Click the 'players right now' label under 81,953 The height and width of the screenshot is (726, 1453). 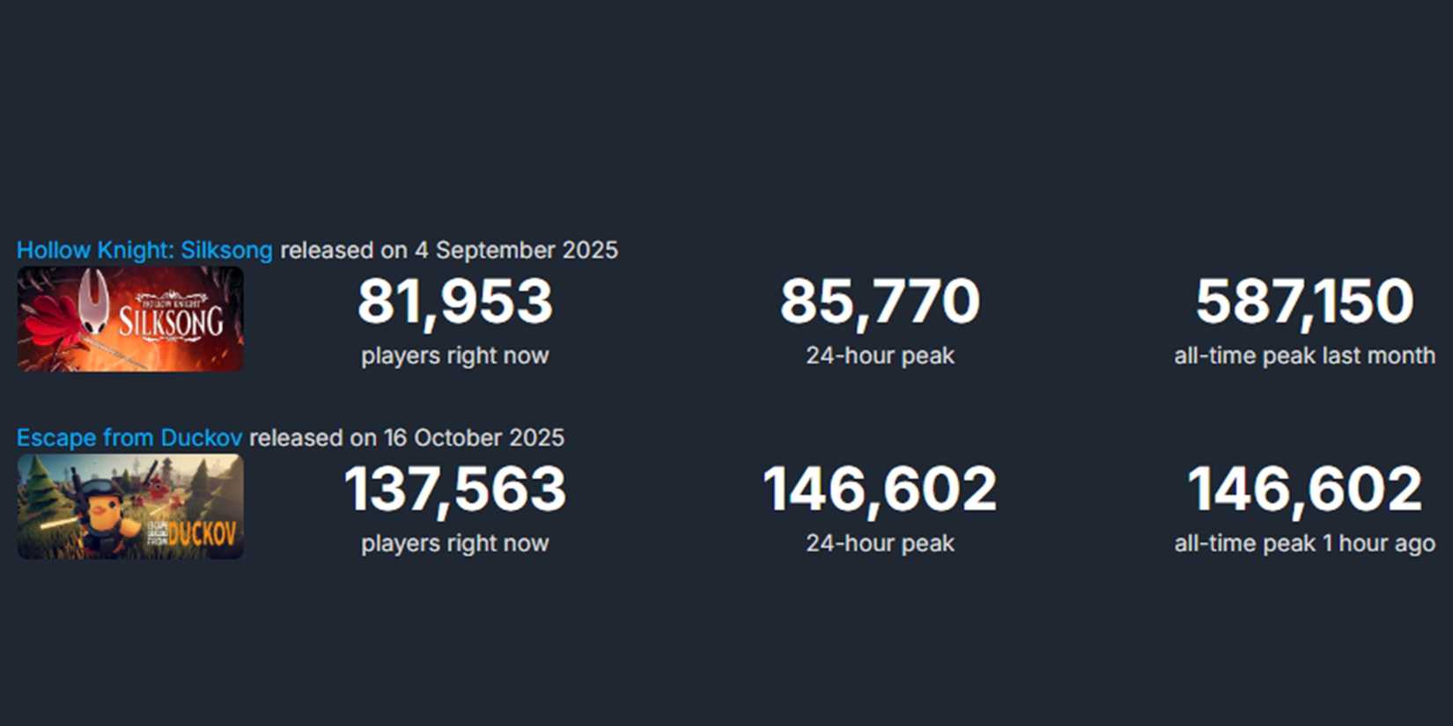(x=454, y=356)
